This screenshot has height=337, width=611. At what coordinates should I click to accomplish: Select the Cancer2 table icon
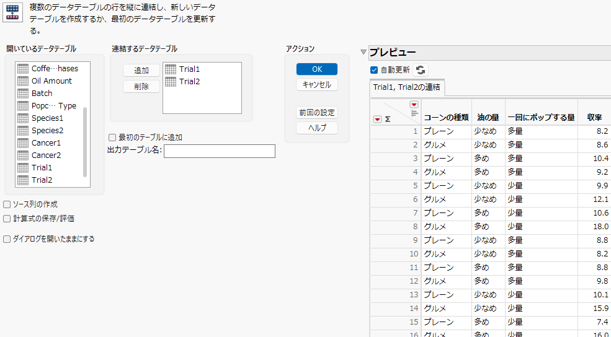[x=23, y=155]
